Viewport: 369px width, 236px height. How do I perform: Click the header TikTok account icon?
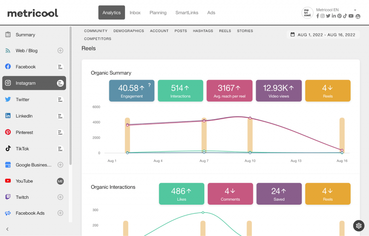click(345, 16)
